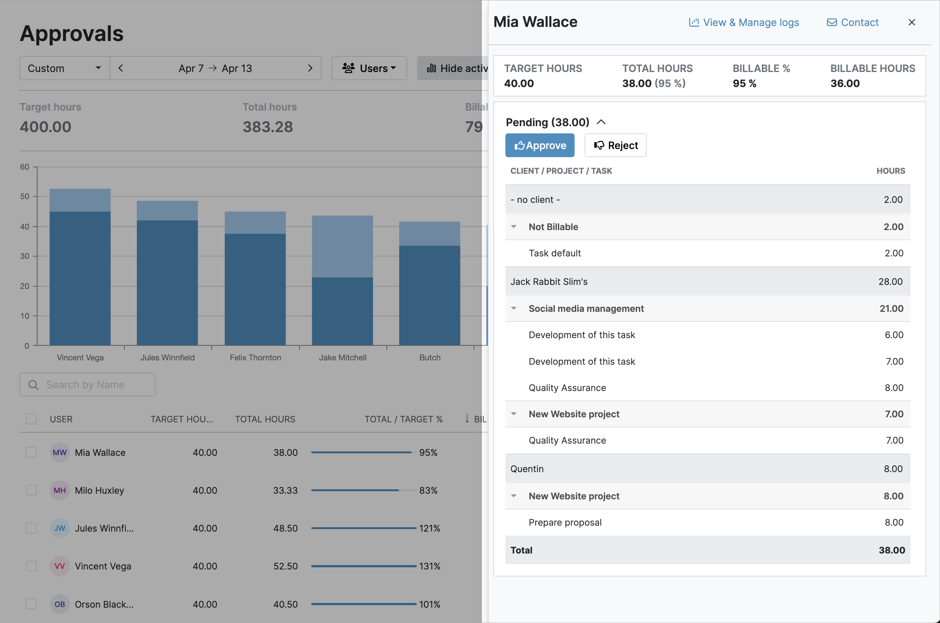Approve Mia Wallace's pending hours

pos(540,146)
